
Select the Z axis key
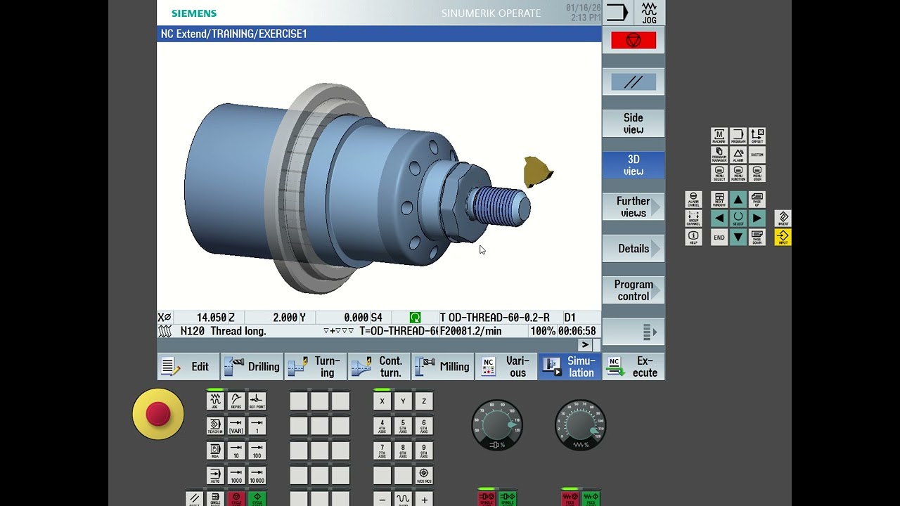(424, 401)
